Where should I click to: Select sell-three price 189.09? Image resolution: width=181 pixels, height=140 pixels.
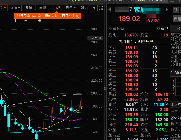tap(132, 57)
